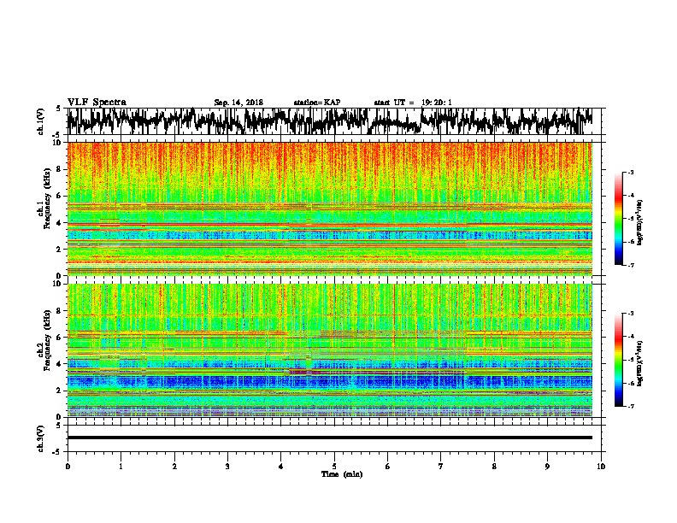
Task: Click time axis tick label "5"
Action: tap(334, 467)
